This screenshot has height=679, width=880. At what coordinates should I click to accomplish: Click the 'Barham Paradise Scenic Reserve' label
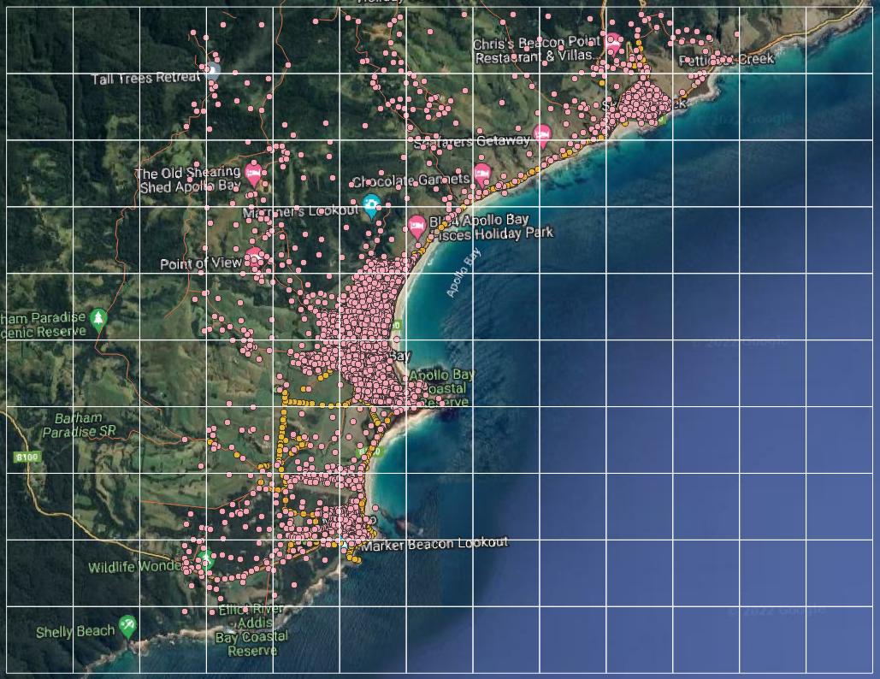pos(44,324)
